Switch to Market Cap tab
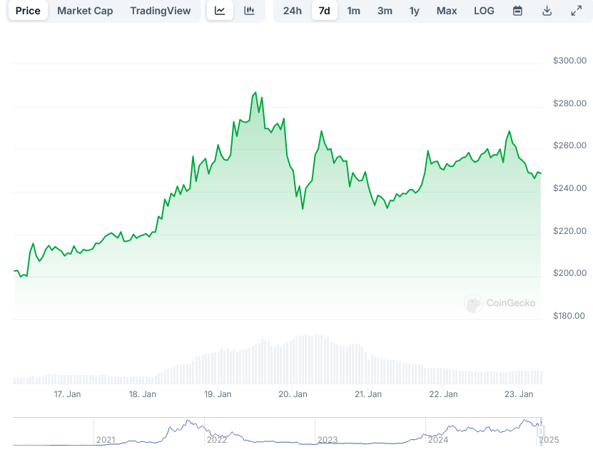 click(x=84, y=11)
